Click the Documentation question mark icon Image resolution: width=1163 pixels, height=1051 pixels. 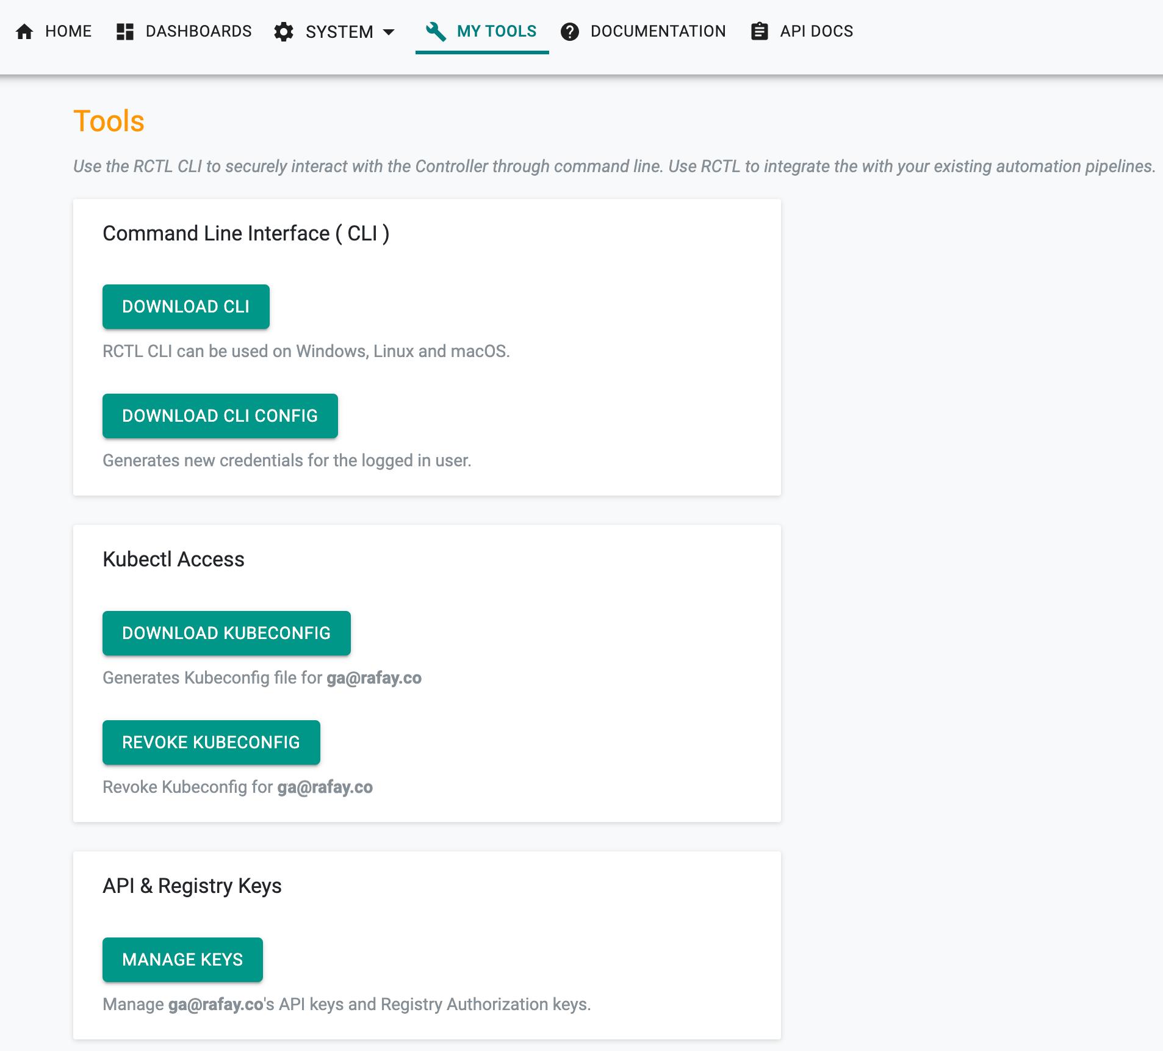(x=570, y=31)
